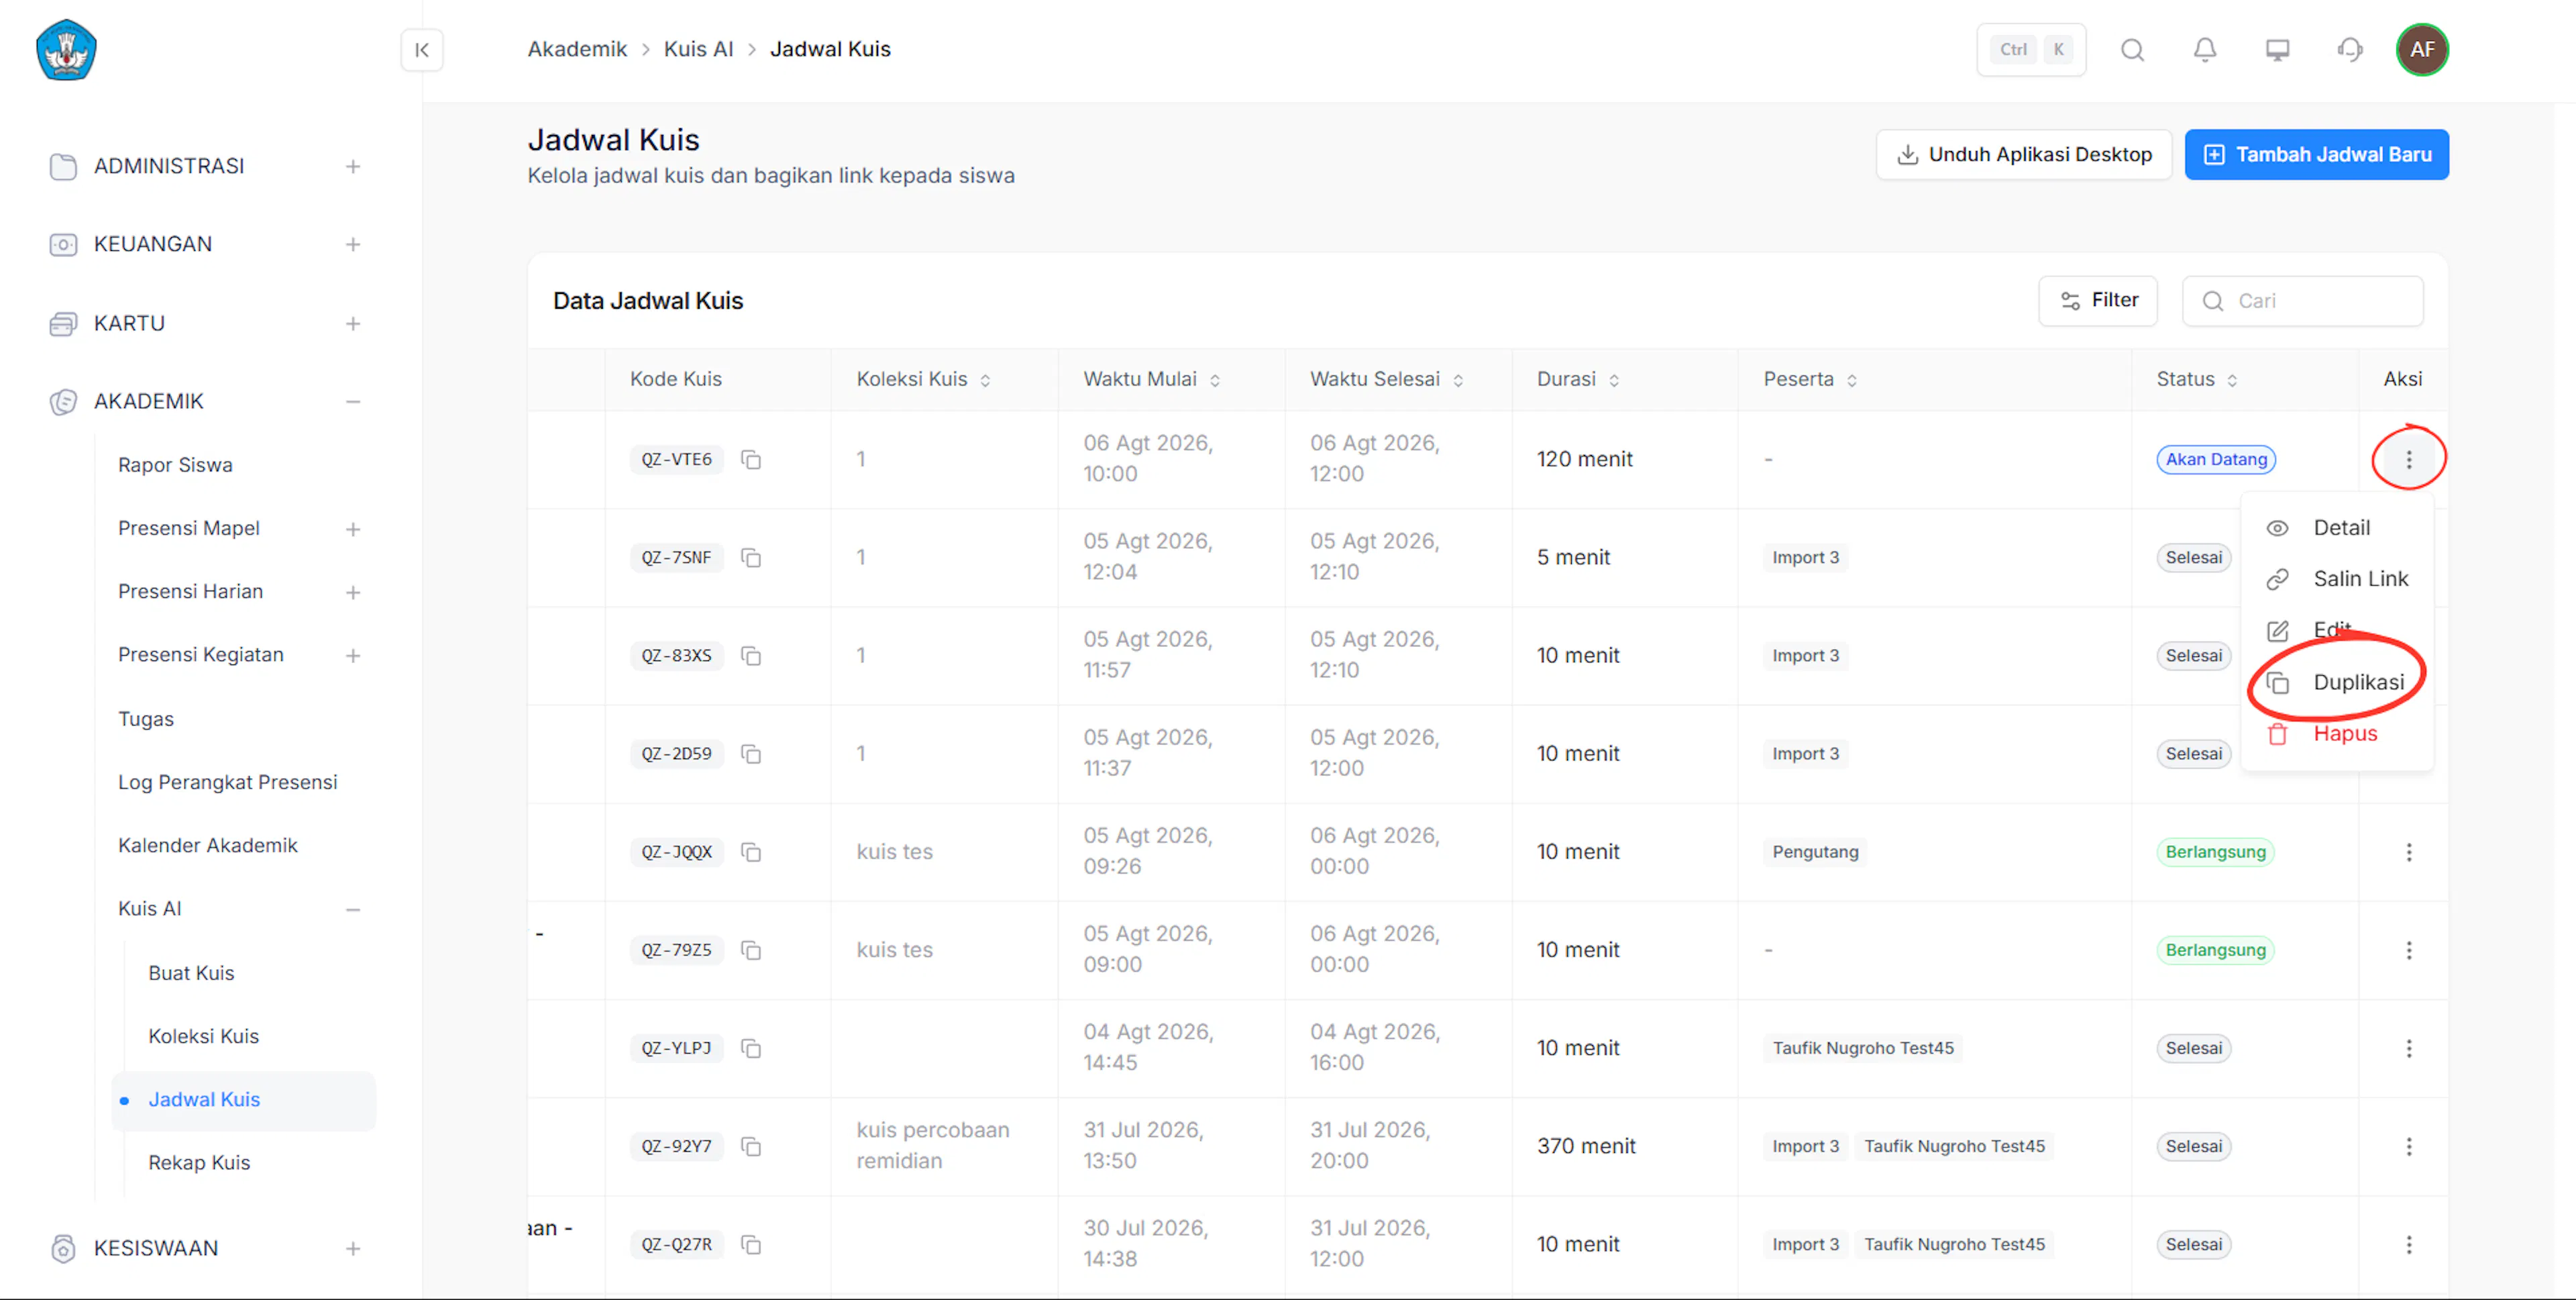2576x1300 pixels.
Task: Open action menu for QZ-JQQX row
Action: [x=2409, y=852]
